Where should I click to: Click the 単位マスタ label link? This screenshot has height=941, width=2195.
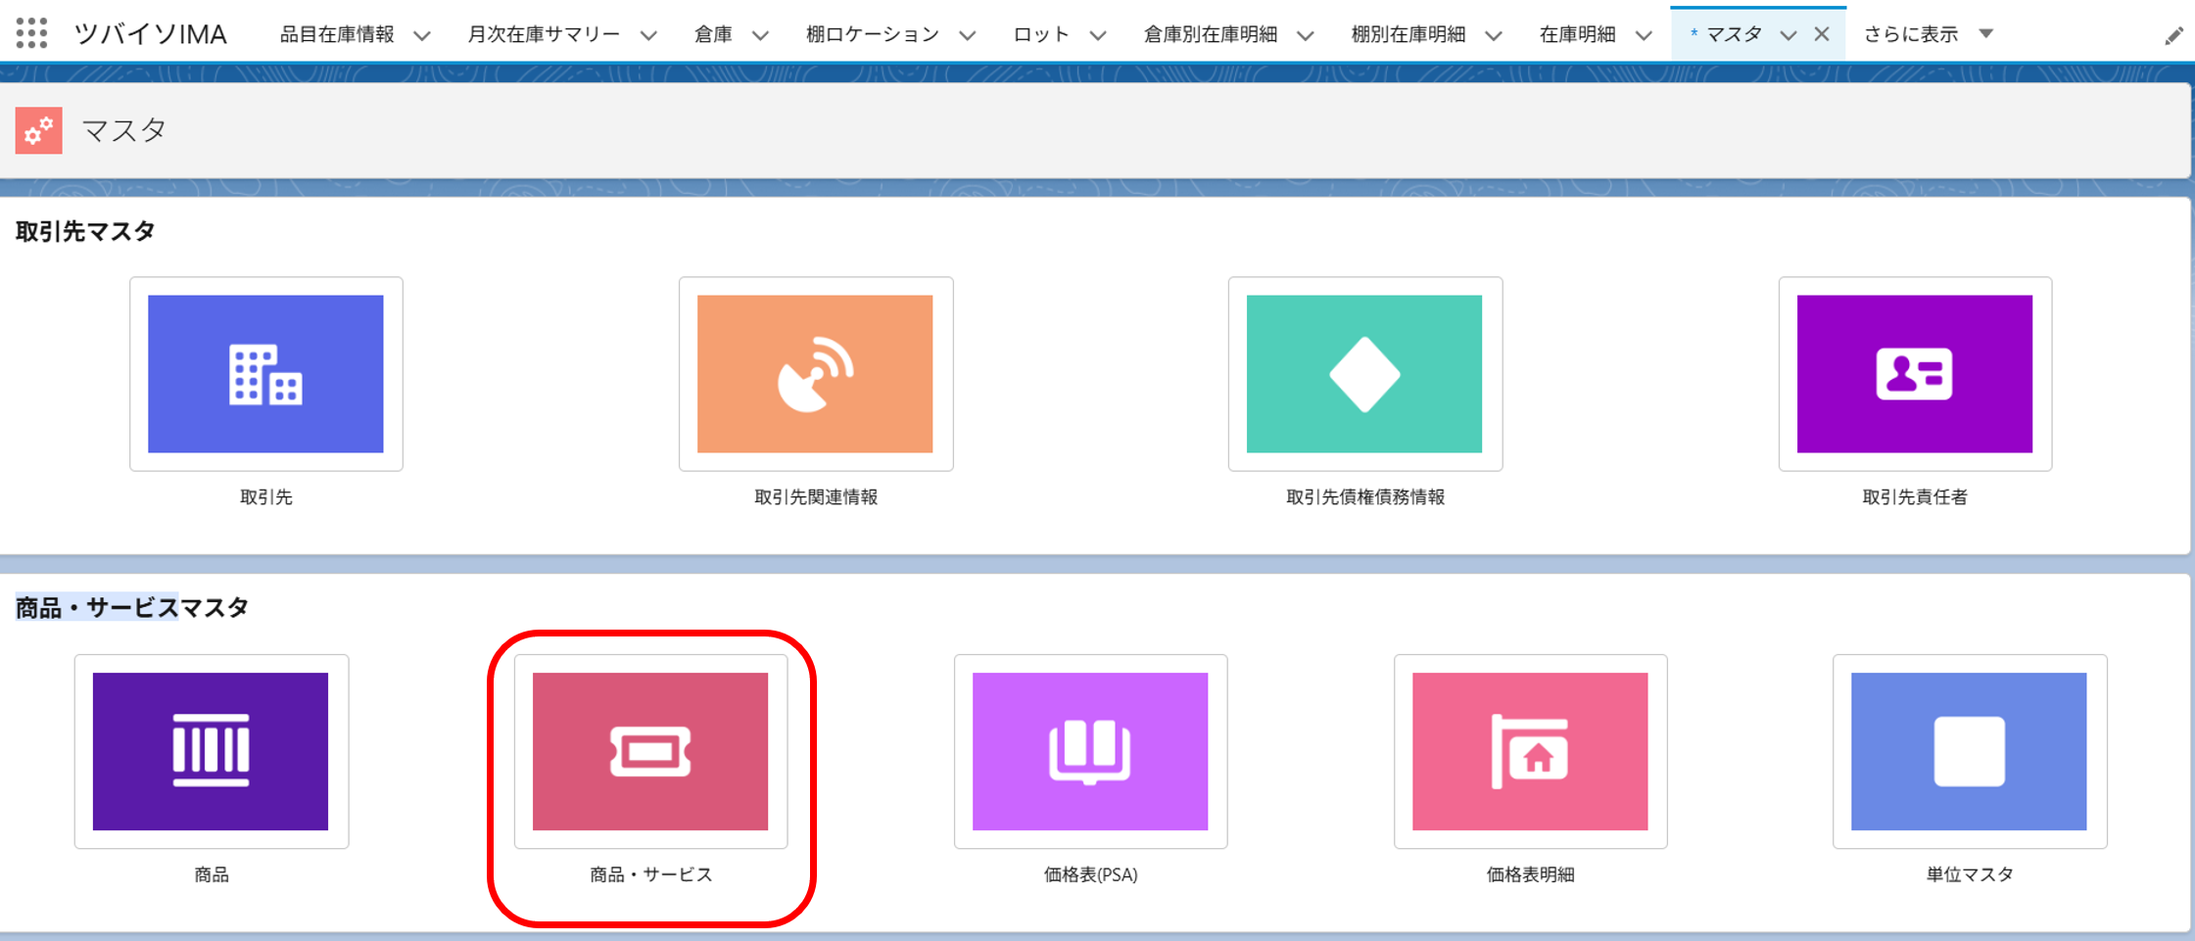[1969, 874]
